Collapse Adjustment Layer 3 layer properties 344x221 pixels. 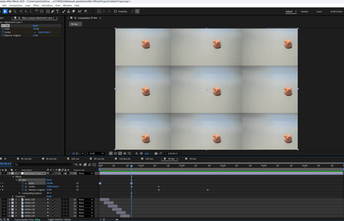[x=10, y=173]
